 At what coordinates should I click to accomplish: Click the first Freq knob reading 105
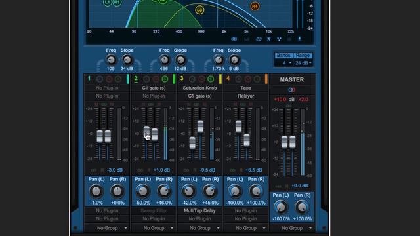(111, 60)
